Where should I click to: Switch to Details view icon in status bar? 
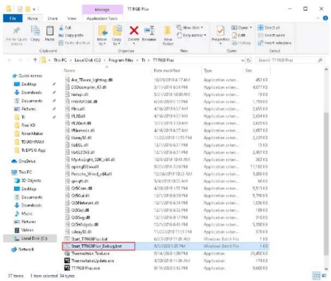pos(317,276)
